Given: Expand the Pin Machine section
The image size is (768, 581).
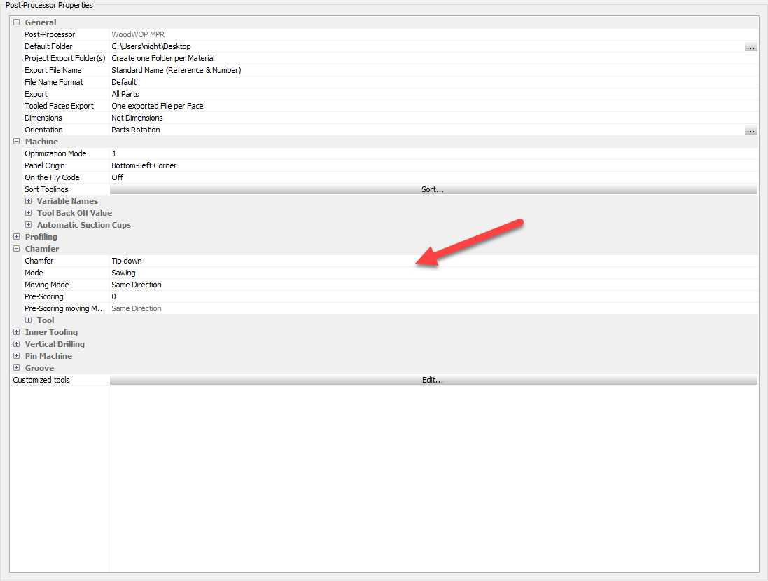Looking at the screenshot, I should pos(15,356).
